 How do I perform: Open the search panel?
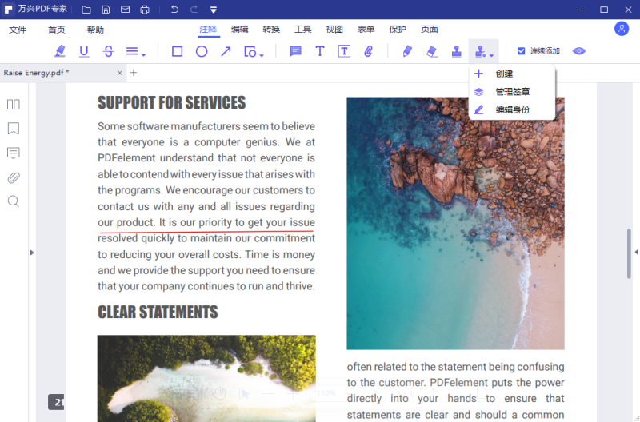[x=14, y=201]
